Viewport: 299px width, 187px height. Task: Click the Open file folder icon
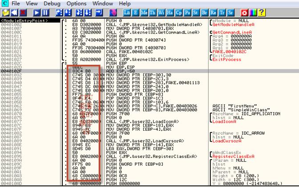[x=6, y=12]
